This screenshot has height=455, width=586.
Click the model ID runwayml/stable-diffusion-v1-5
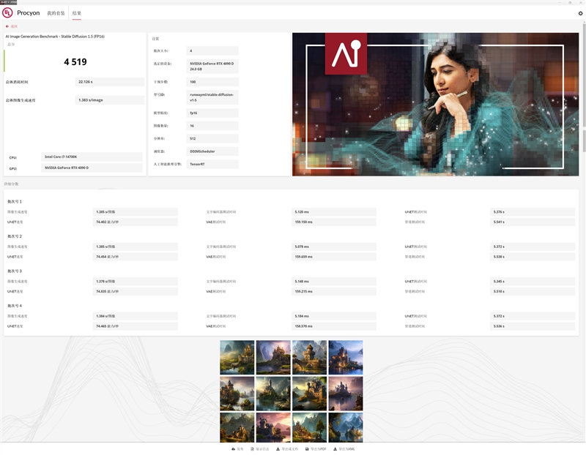pos(212,97)
